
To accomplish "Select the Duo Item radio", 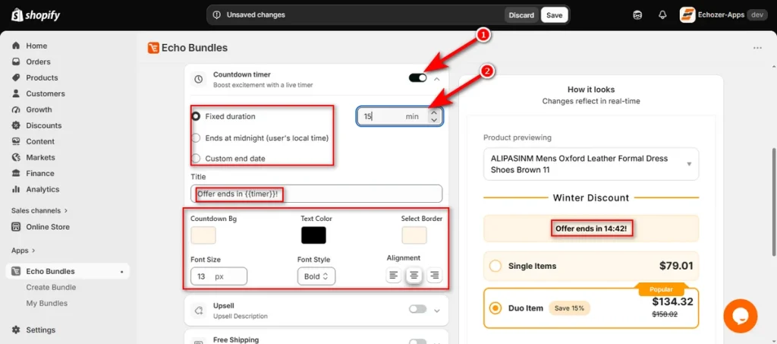I will (x=495, y=308).
